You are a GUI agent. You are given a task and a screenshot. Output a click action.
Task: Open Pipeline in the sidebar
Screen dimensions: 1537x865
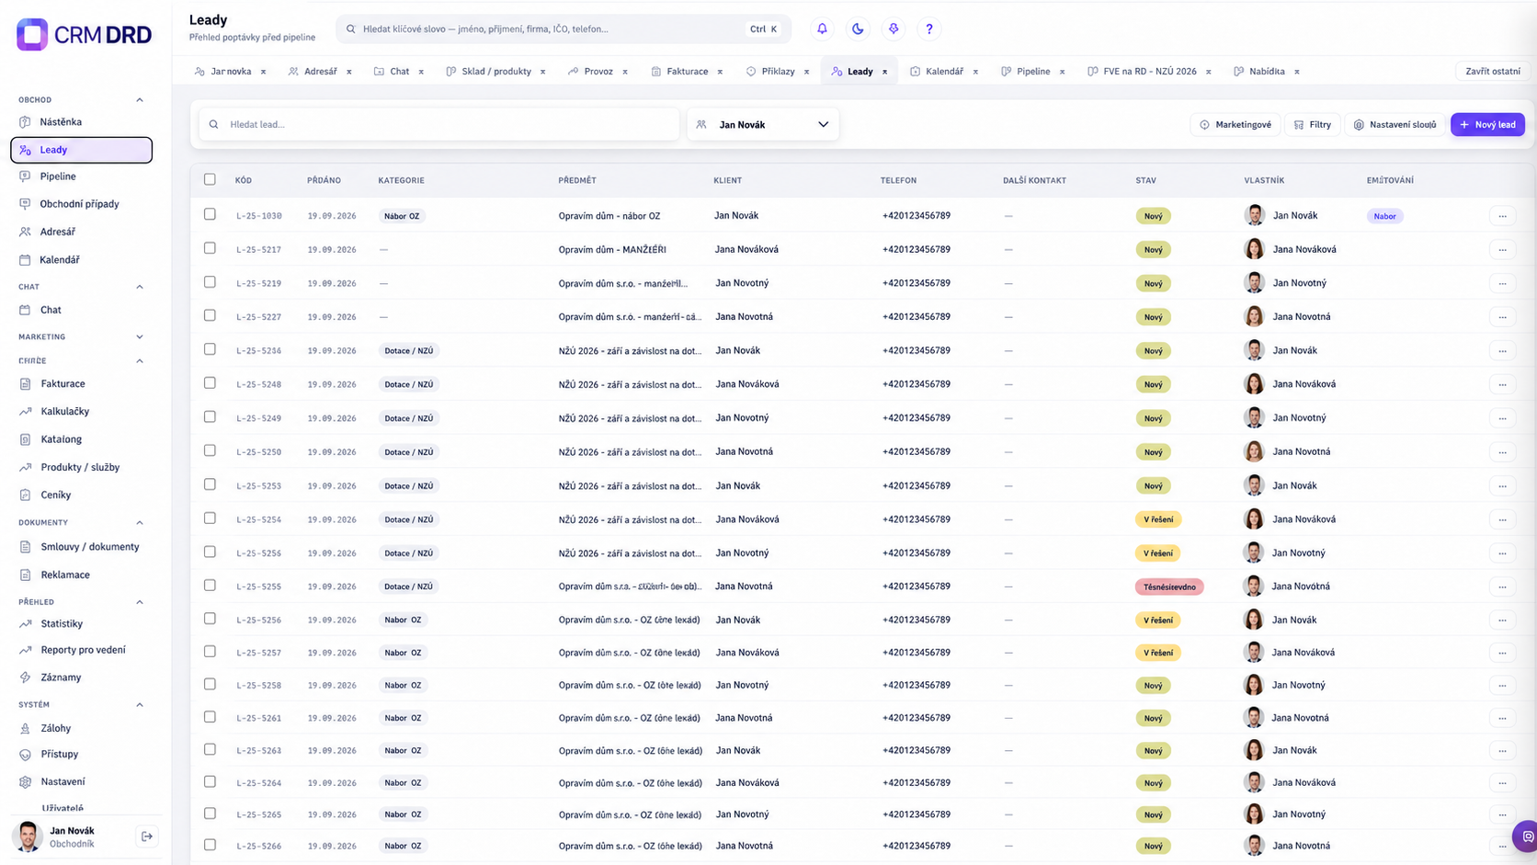pos(58,176)
